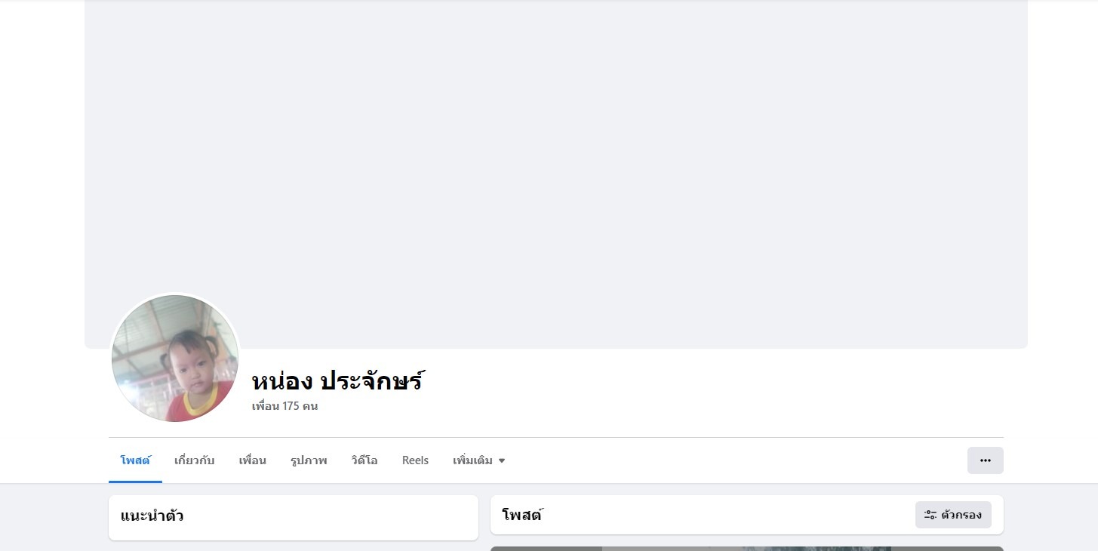Open the partially visible post image below
The image size is (1098, 551).
tap(747, 549)
